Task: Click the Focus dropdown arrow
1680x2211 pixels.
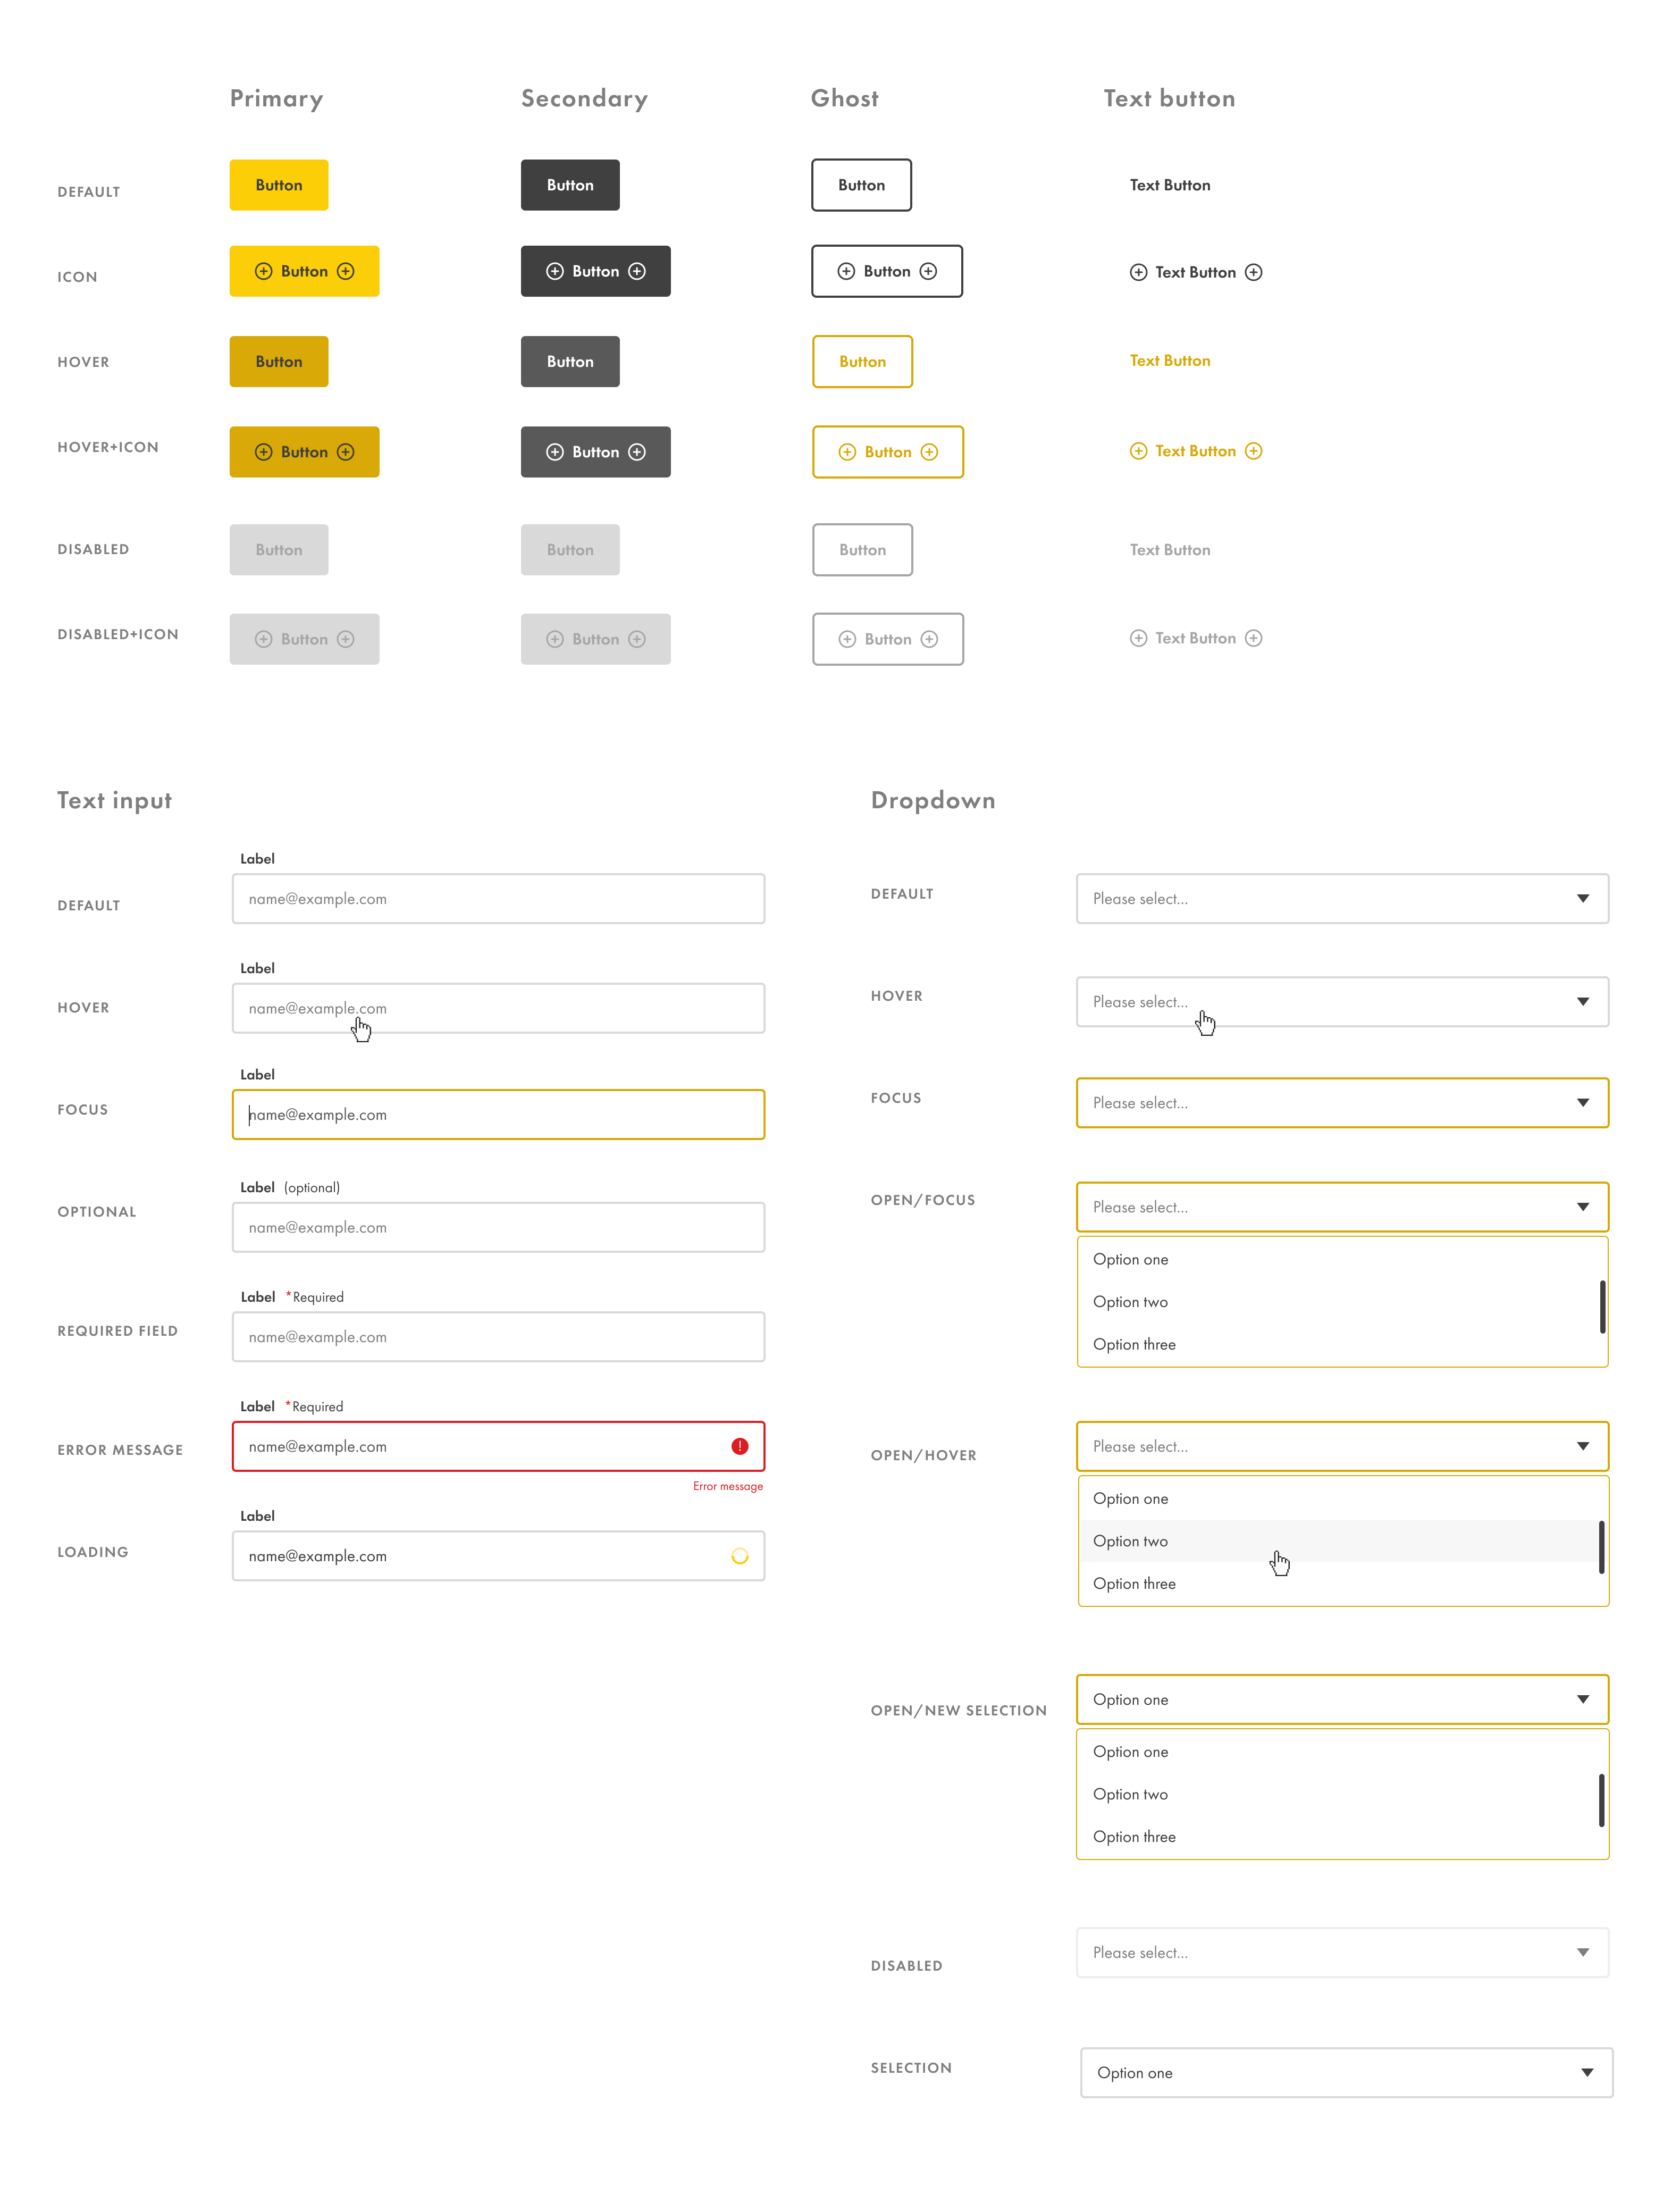Action: [1583, 1102]
